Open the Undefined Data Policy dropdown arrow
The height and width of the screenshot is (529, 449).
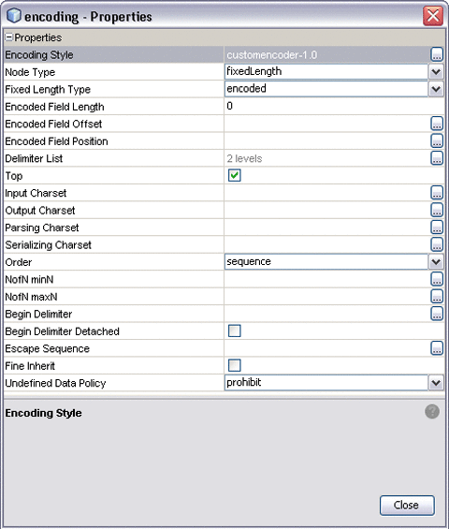tap(436, 383)
